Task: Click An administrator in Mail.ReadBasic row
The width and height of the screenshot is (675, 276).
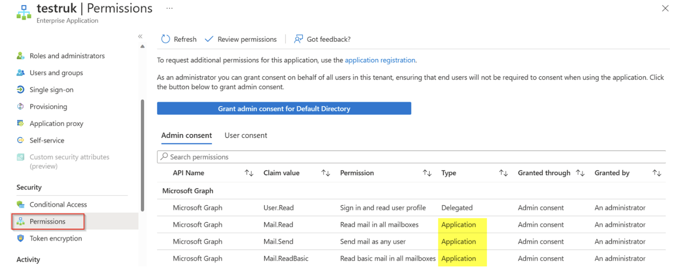Action: pyautogui.click(x=620, y=258)
